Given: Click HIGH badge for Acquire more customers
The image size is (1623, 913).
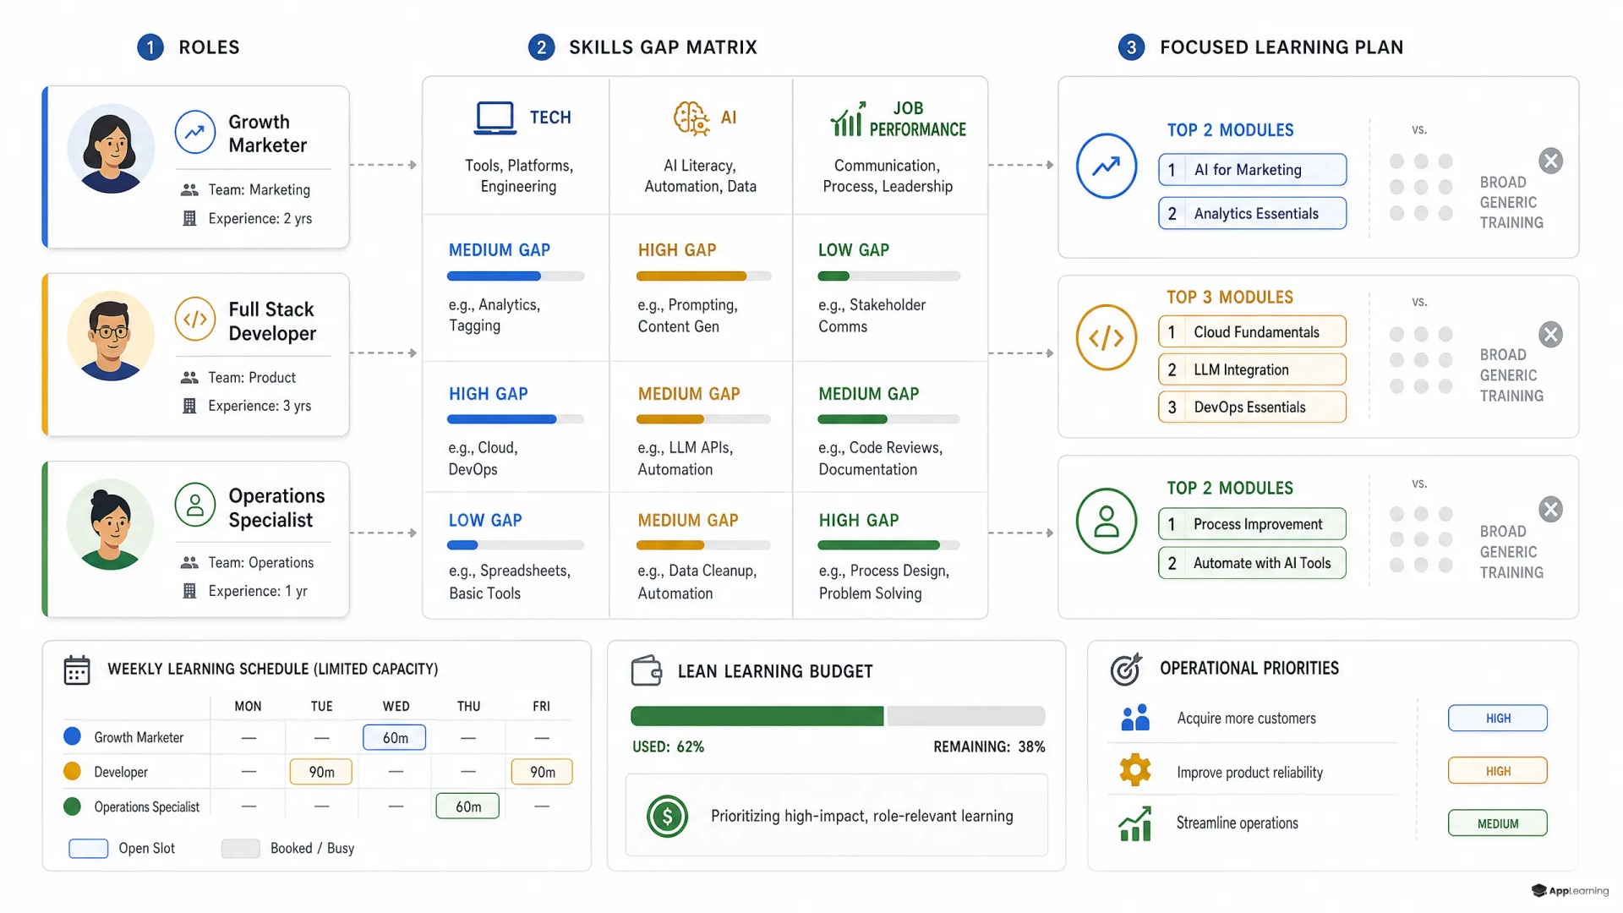Looking at the screenshot, I should (1498, 719).
